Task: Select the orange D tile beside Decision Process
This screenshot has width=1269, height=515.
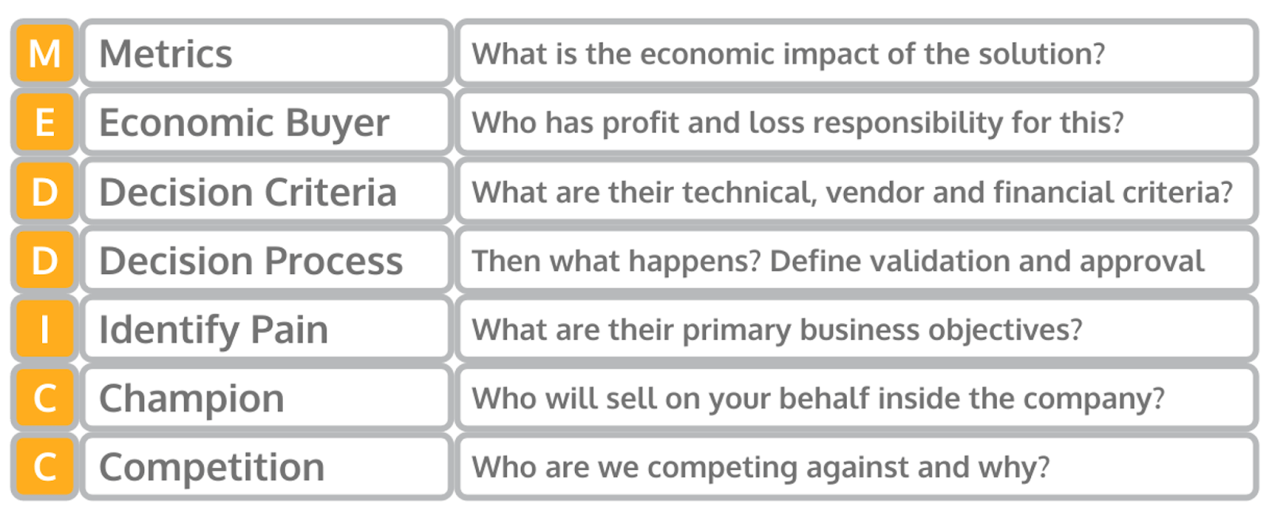Action: click(x=44, y=260)
